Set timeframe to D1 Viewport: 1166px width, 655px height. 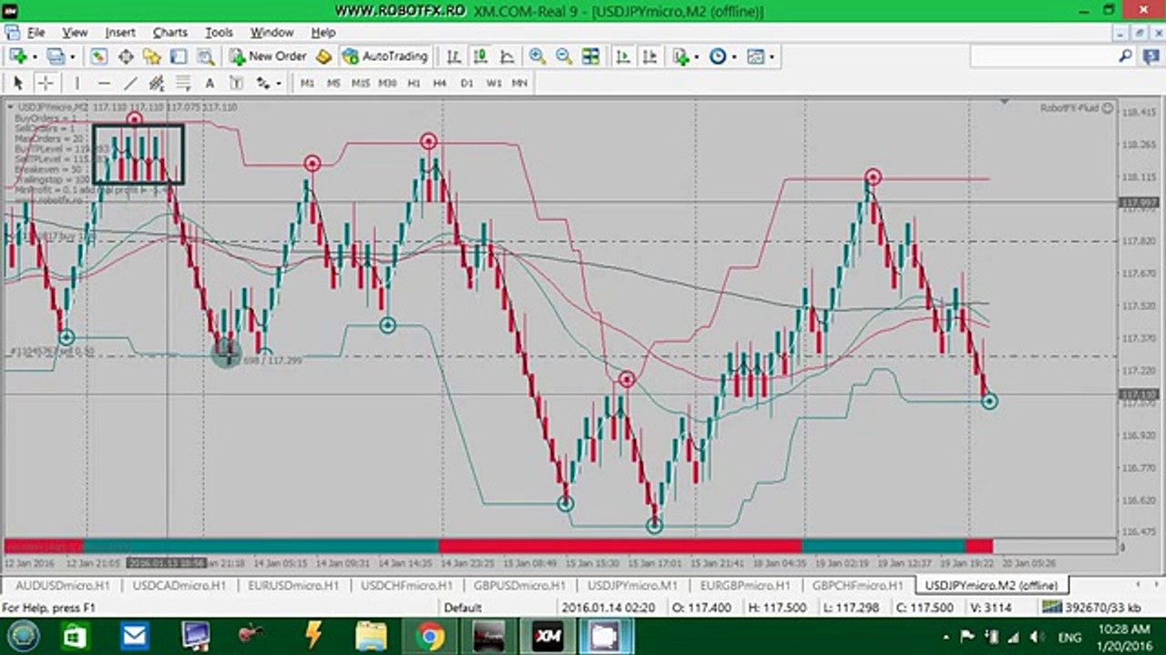(x=467, y=83)
